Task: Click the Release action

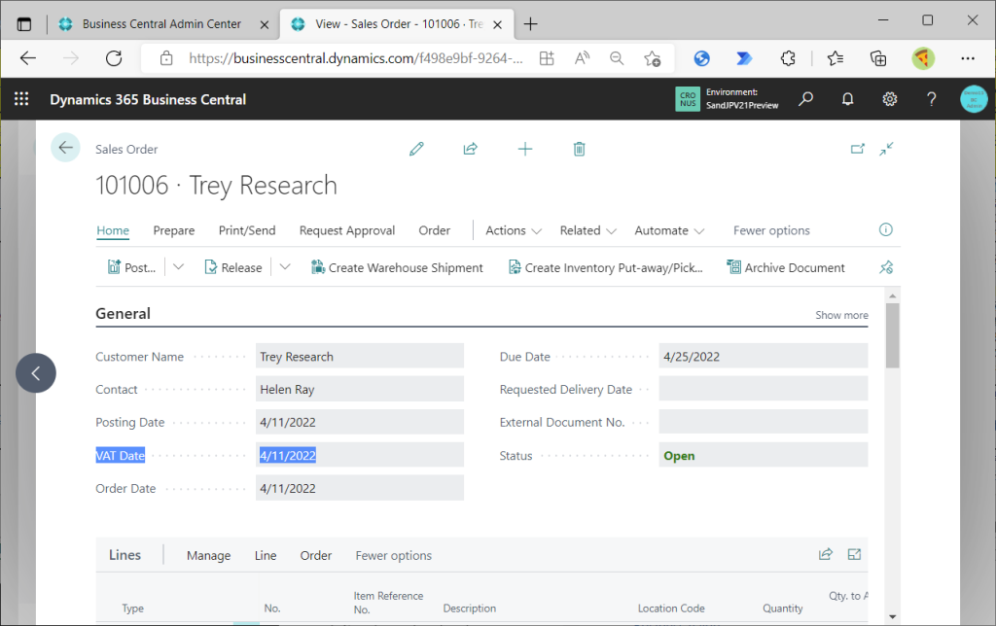Action: [x=233, y=267]
